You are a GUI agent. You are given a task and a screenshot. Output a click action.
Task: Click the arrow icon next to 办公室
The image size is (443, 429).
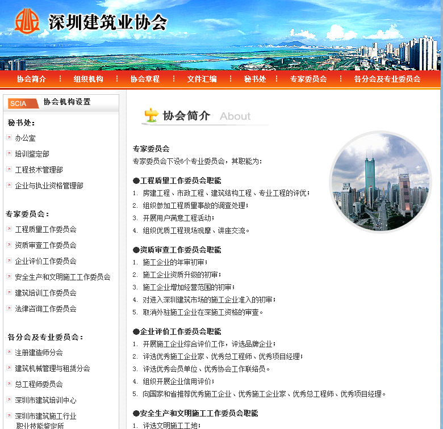tap(9, 137)
